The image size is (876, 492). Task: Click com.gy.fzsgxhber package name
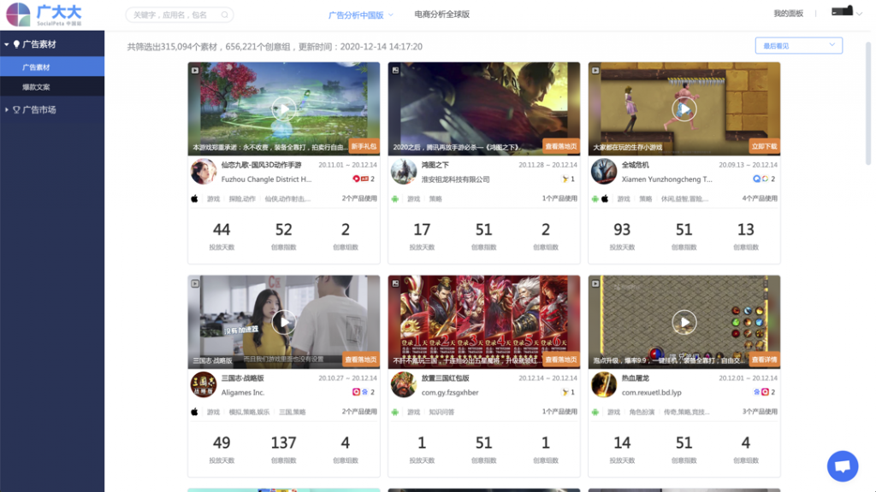(x=450, y=392)
